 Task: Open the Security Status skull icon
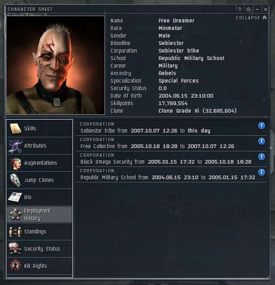click(15, 249)
